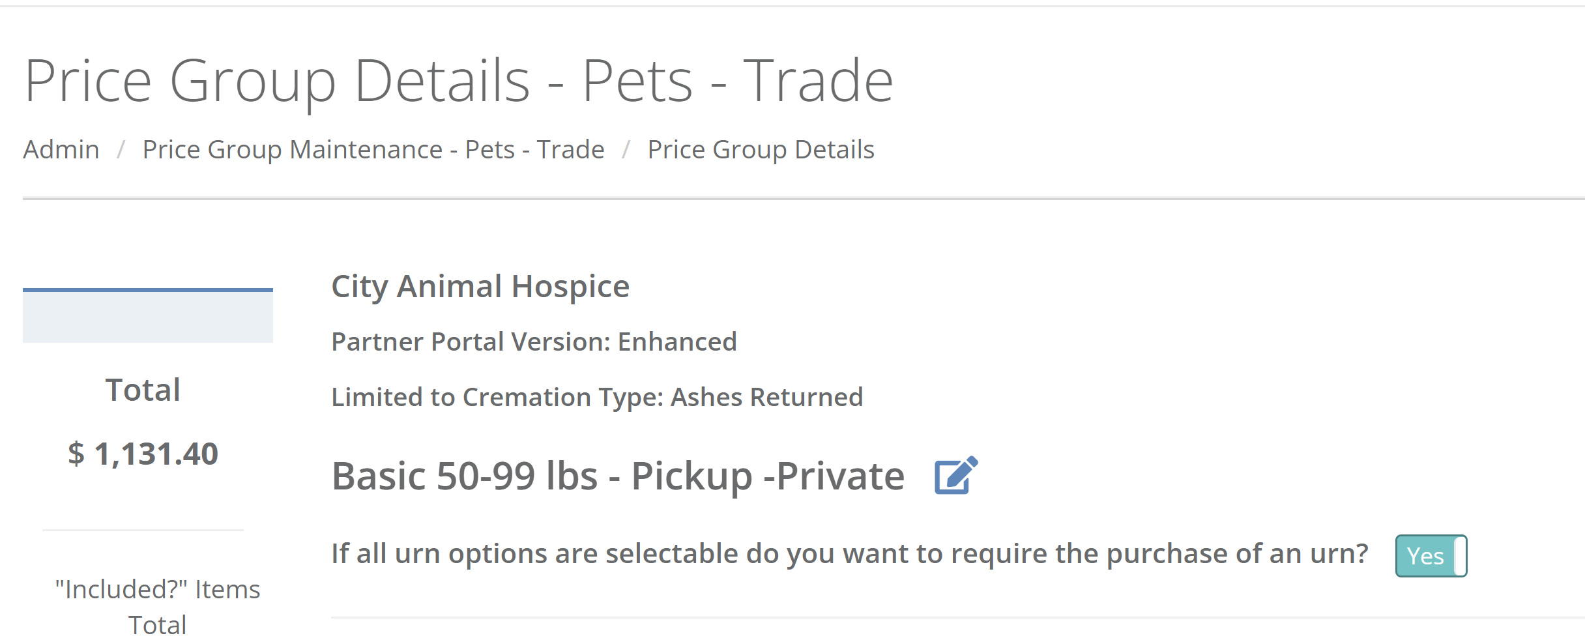Click the "Included?" Items Total label
Image resolution: width=1585 pixels, height=640 pixels.
158,607
